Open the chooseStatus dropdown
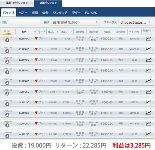155x150 pixels. [136, 22]
